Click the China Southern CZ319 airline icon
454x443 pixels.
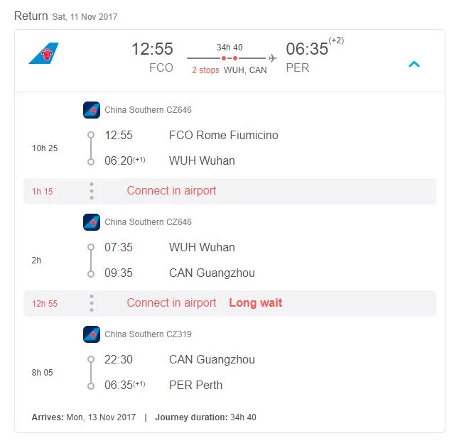pos(92,334)
